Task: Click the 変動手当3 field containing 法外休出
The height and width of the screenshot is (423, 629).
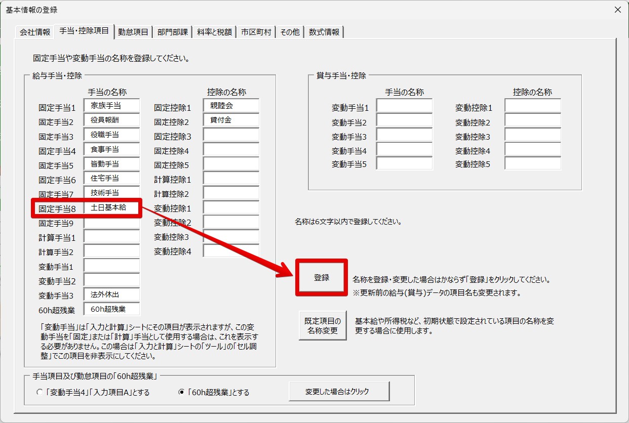Action: click(x=112, y=294)
